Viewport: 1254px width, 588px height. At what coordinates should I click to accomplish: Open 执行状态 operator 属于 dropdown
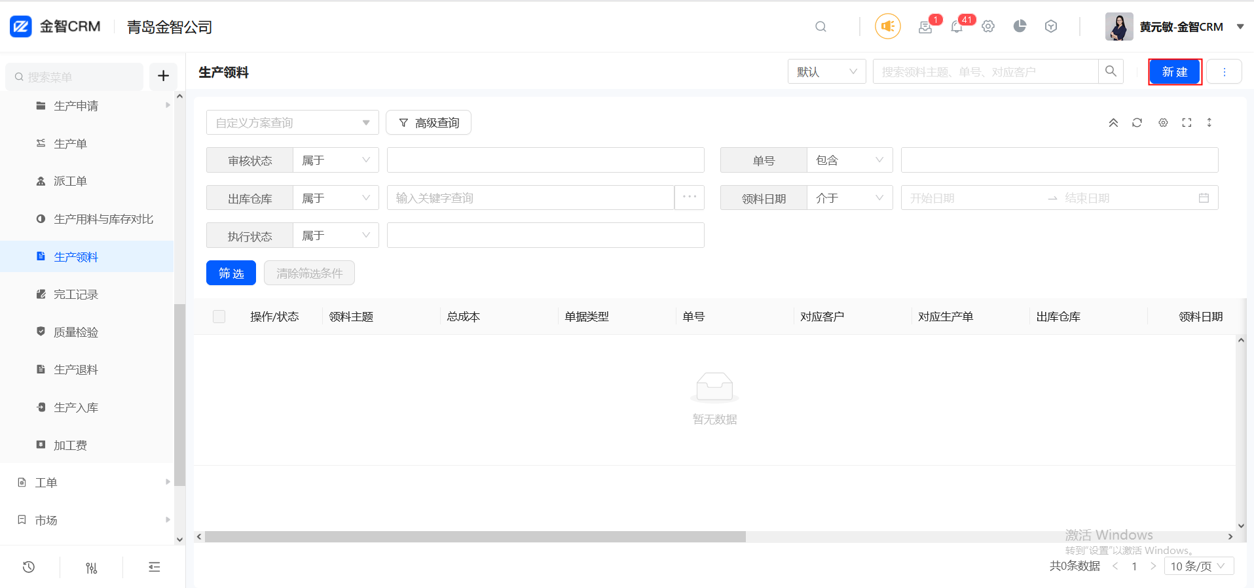click(x=336, y=235)
